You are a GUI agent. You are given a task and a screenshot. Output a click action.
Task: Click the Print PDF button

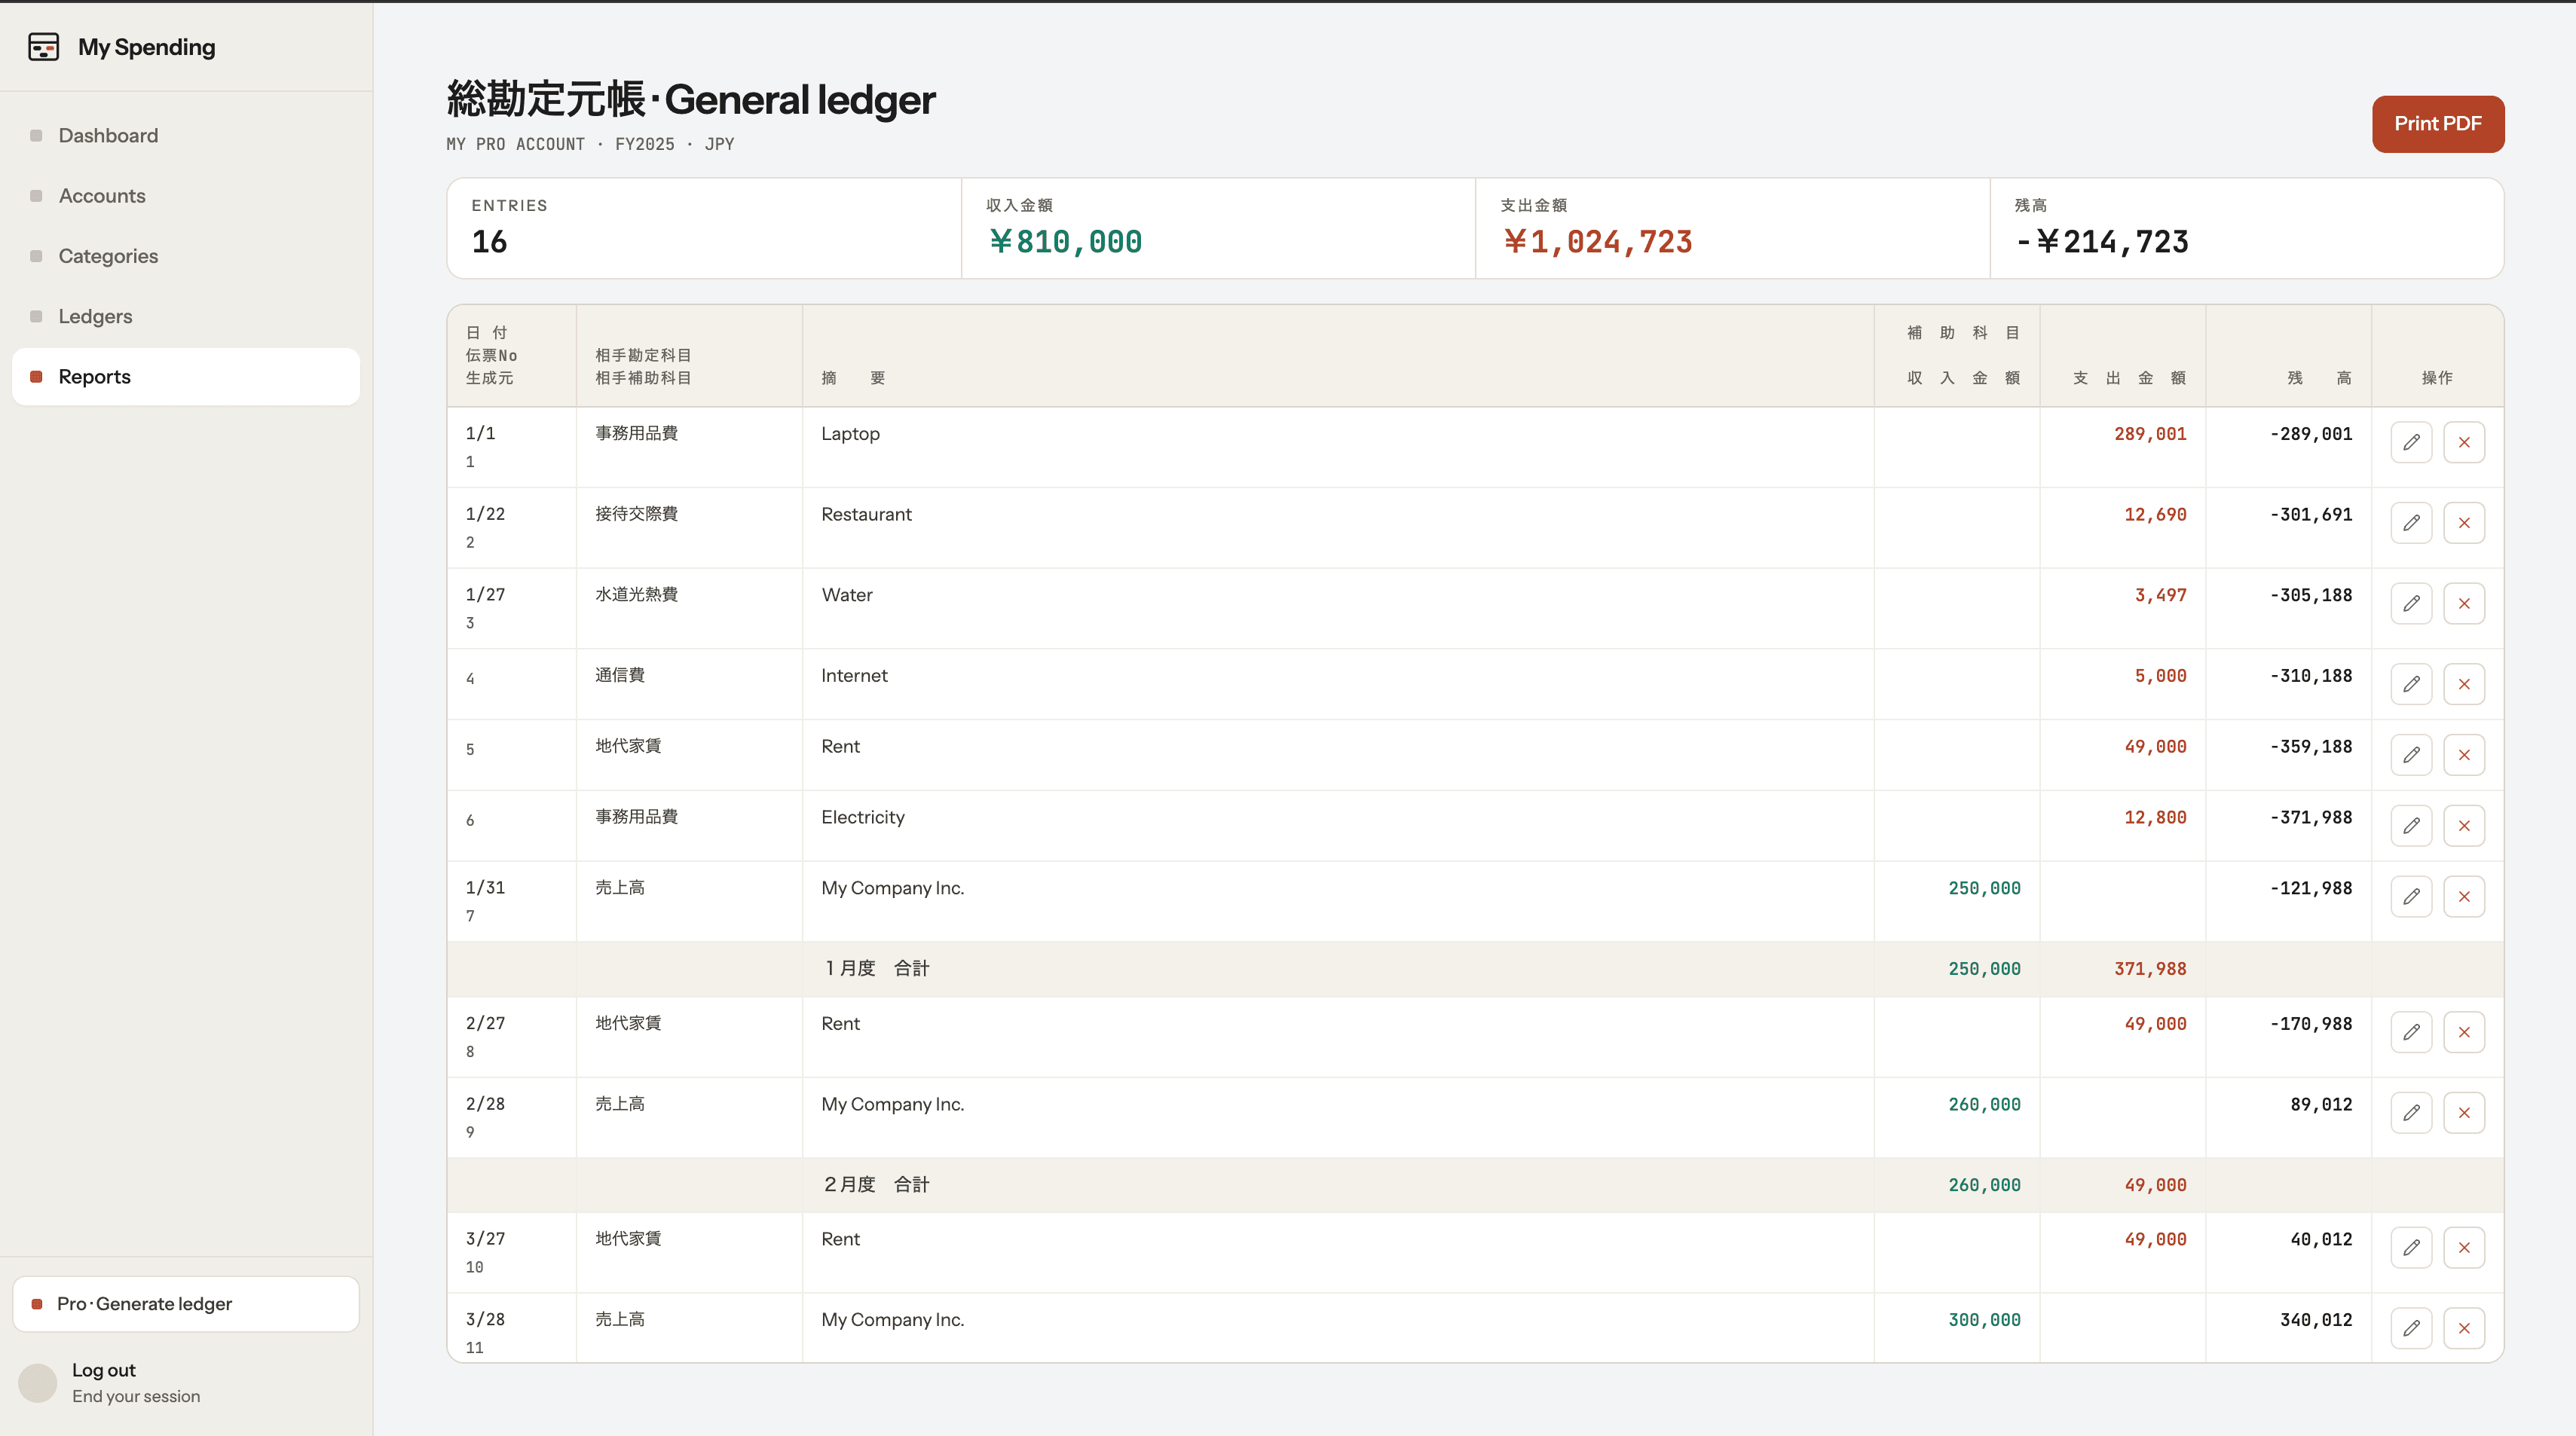2437,124
